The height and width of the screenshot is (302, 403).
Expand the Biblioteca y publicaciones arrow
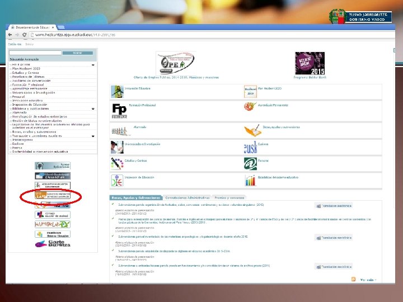click(x=93, y=109)
